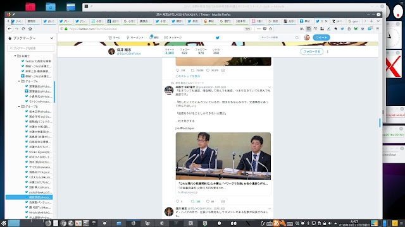Collapse the グループA bookmark folder
This screenshot has width=405, height=227.
tap(19, 81)
